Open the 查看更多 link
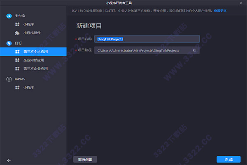The image size is (247, 165). point(220,11)
